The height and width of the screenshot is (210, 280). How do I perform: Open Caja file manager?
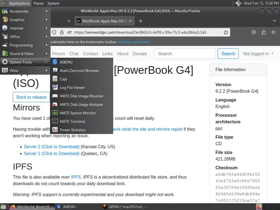pos(81,79)
